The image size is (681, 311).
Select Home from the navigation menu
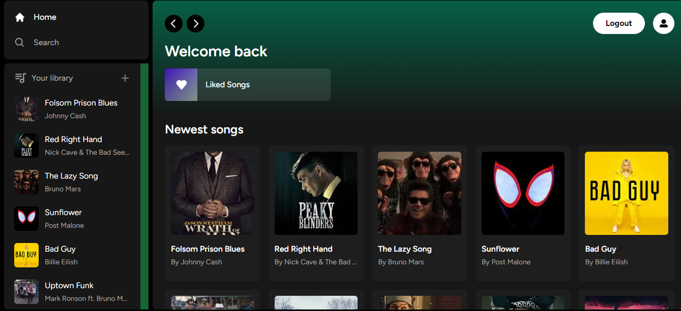[45, 17]
